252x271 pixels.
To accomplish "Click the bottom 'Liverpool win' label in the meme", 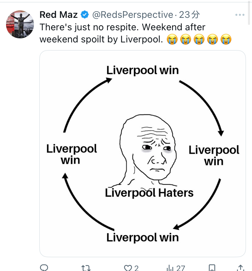I will tap(142, 237).
